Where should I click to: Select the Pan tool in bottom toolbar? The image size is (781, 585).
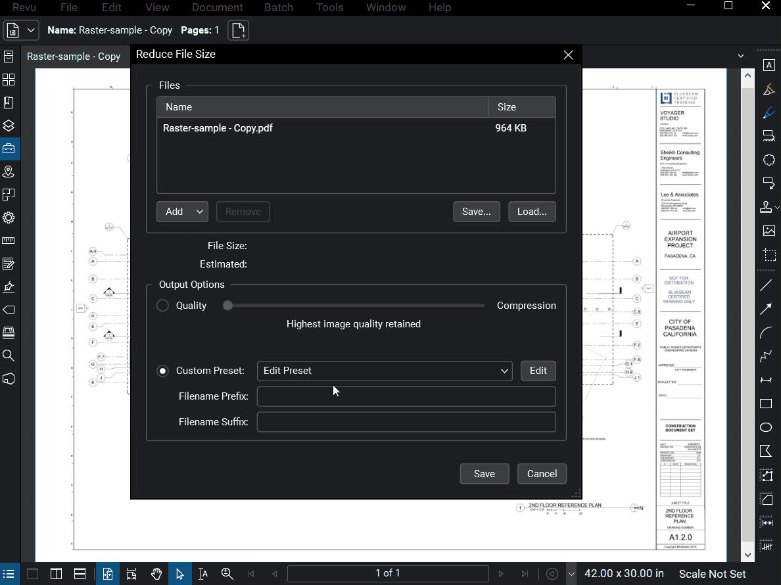pyautogui.click(x=156, y=573)
